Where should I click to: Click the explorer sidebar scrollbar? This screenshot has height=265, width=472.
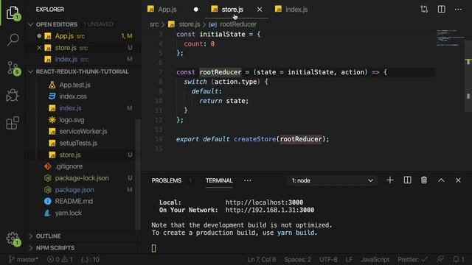(138, 174)
